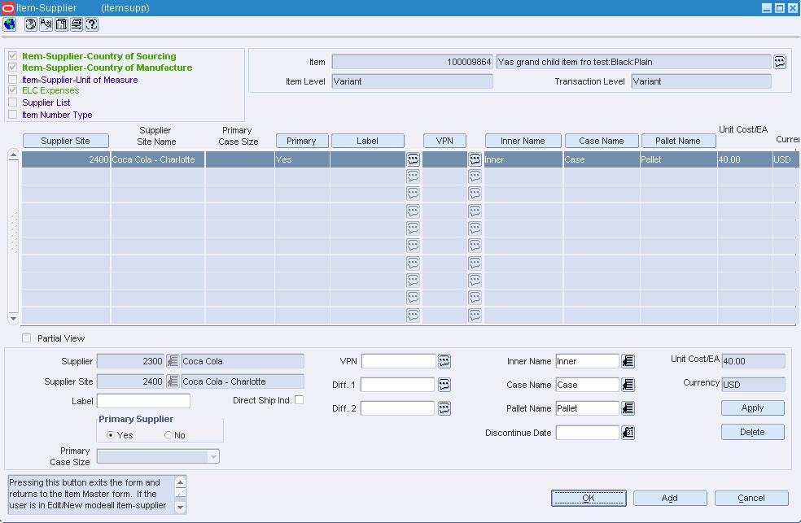Viewport: 801px width, 523px height.
Task: Click the translate (A-letters) toolbar icon
Action: pos(46,24)
